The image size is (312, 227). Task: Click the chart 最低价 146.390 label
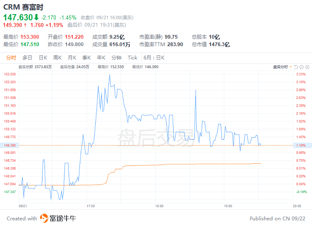145,67
